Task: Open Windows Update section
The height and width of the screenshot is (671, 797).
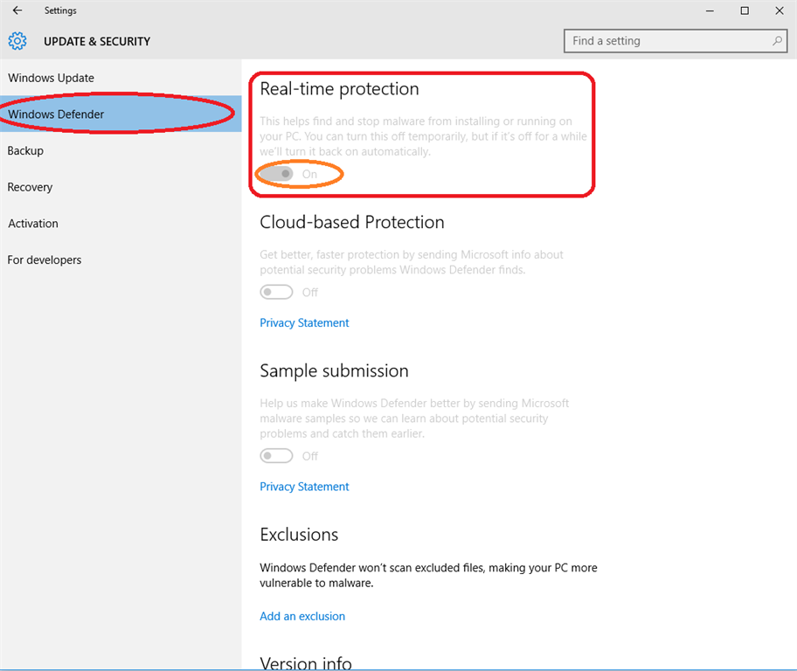Action: pyautogui.click(x=51, y=78)
